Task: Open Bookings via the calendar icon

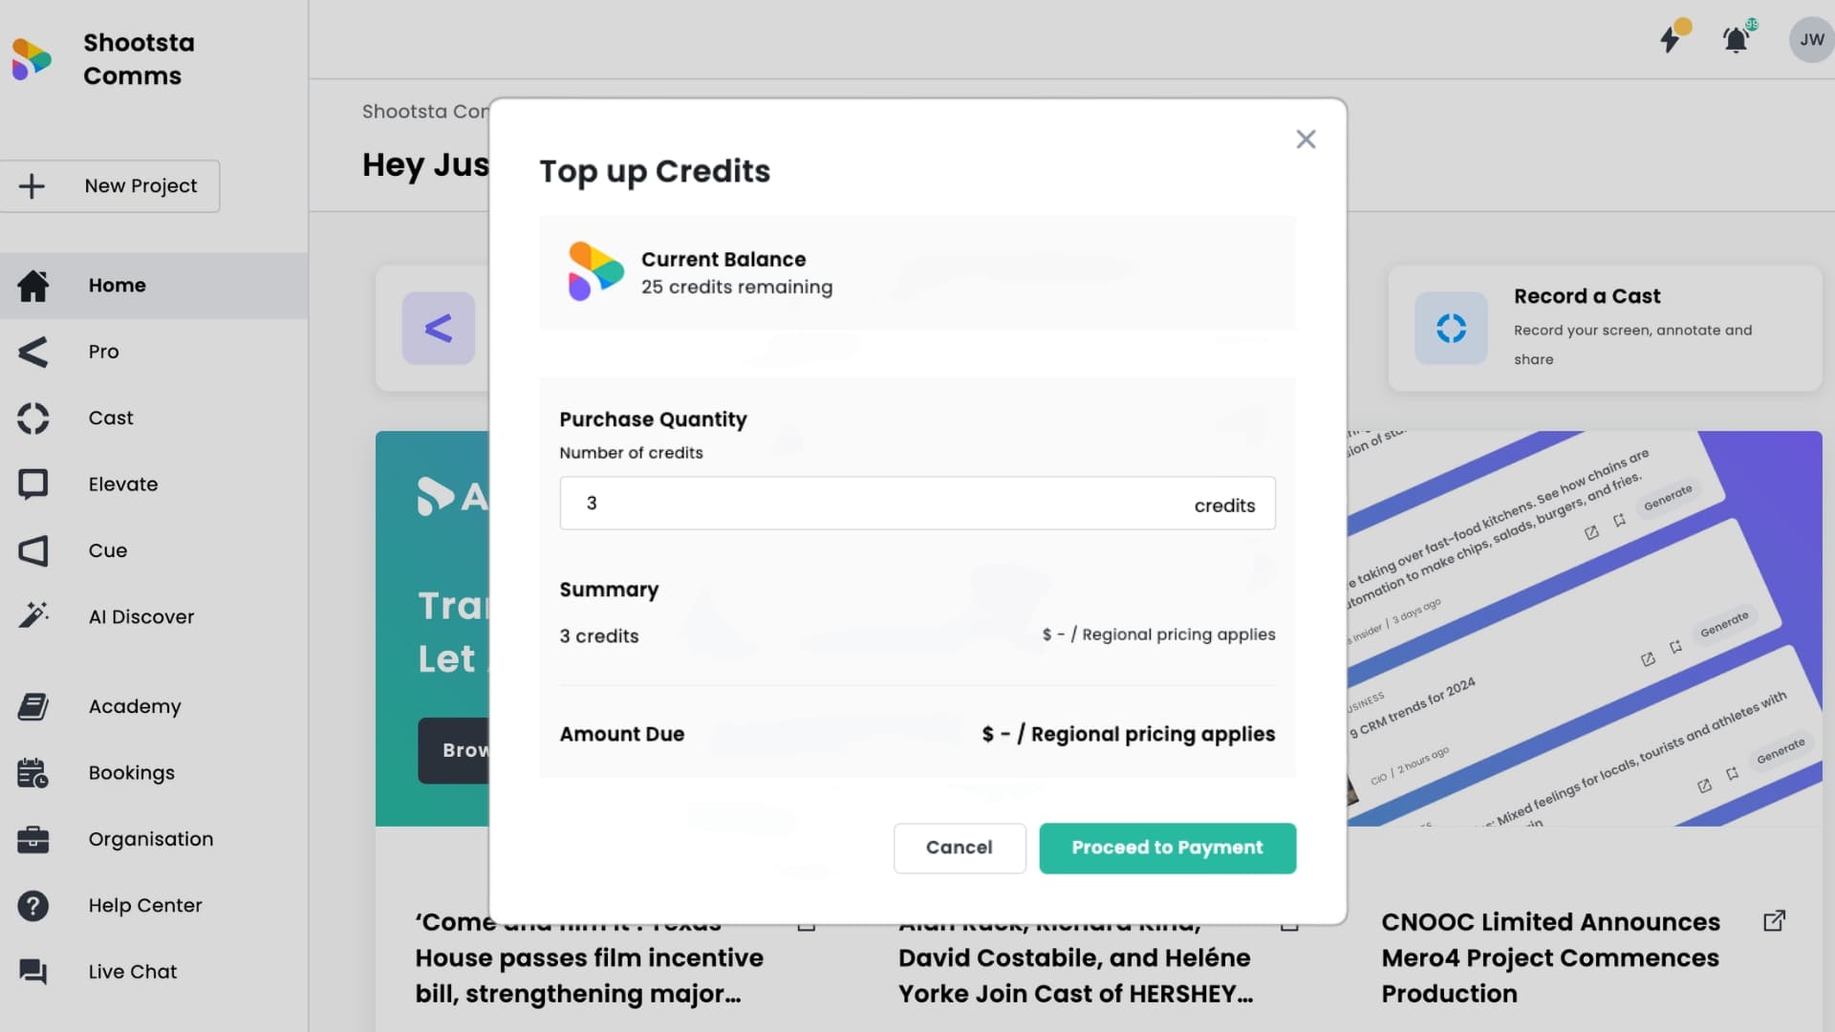Action: pyautogui.click(x=33, y=772)
